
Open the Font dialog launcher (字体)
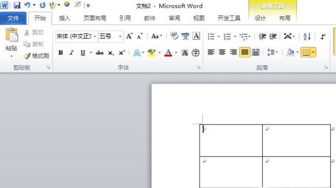tap(199, 67)
